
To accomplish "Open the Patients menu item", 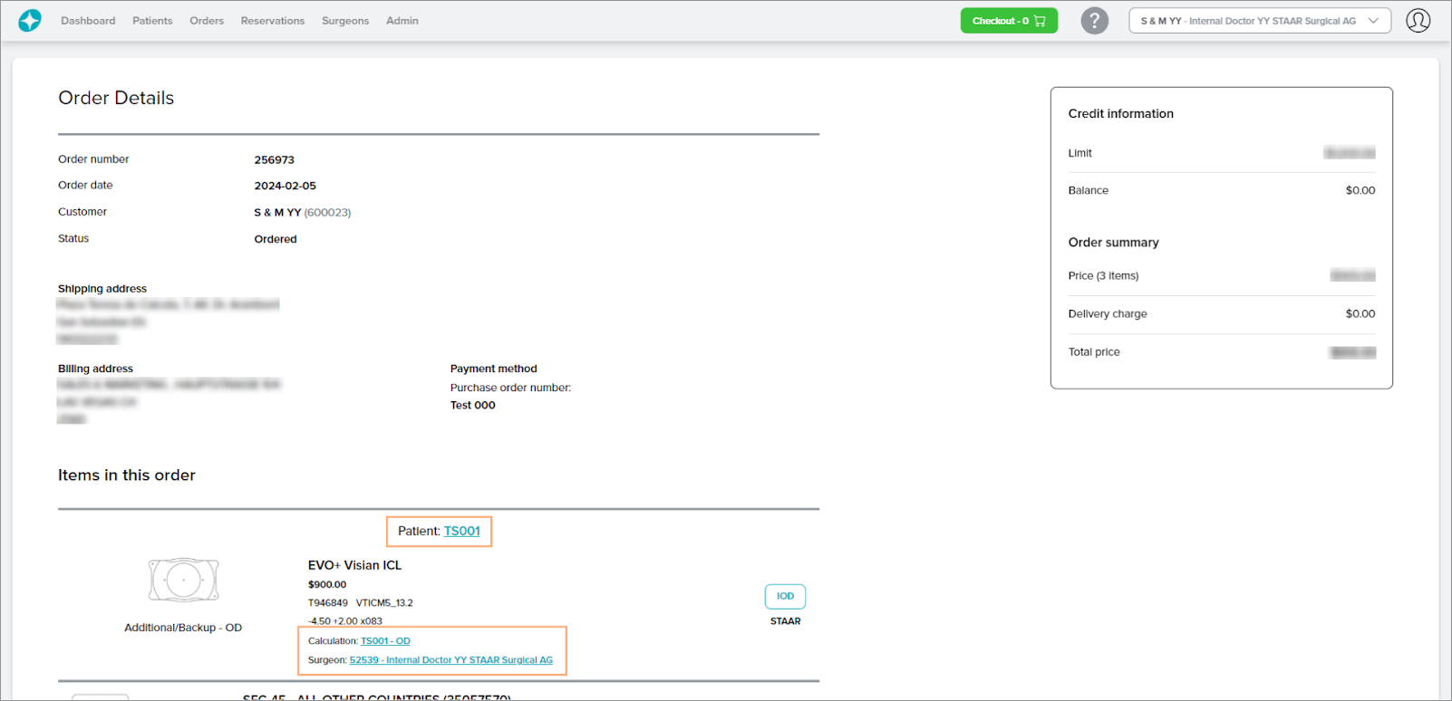I will tap(152, 21).
